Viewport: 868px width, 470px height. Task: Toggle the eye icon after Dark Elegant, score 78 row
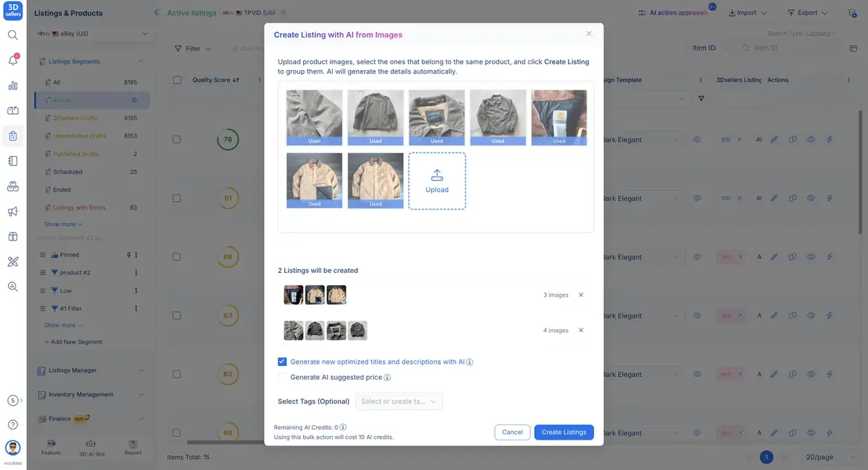coord(697,139)
